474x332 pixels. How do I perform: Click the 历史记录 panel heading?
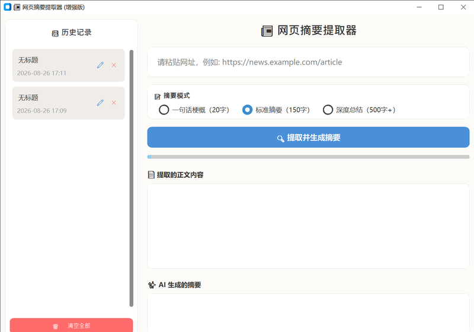click(x=76, y=33)
